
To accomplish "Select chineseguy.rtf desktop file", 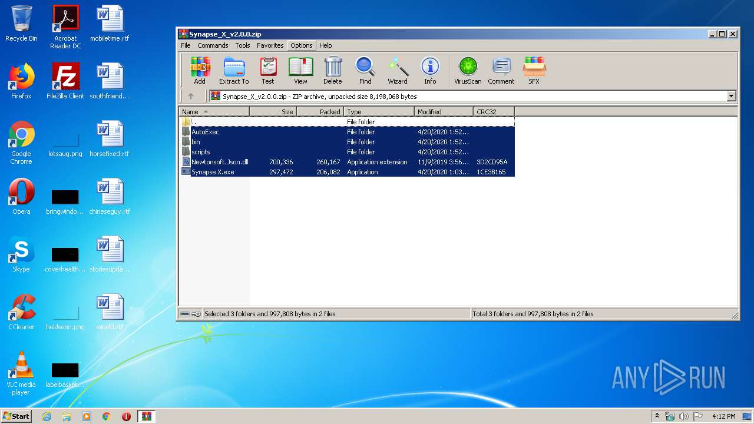I will 110,197.
